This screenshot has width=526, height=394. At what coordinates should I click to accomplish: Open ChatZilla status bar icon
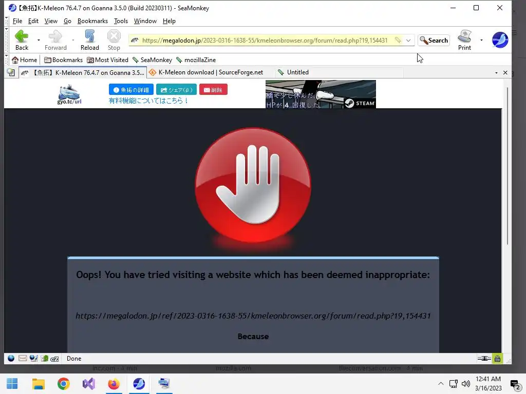tap(54, 359)
